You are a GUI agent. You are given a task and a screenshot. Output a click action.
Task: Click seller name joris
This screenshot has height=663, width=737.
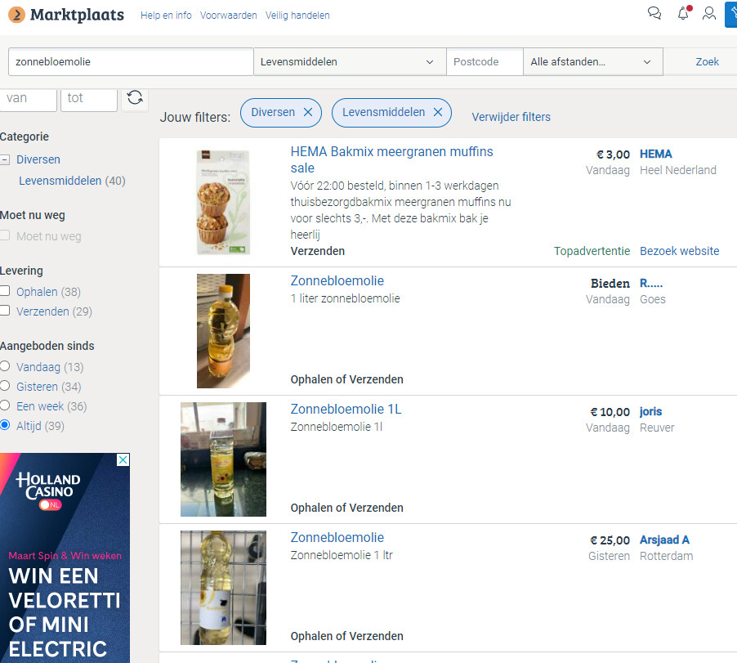(650, 411)
